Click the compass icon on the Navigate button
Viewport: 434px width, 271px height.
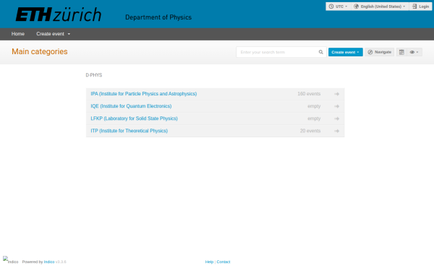pyautogui.click(x=370, y=52)
